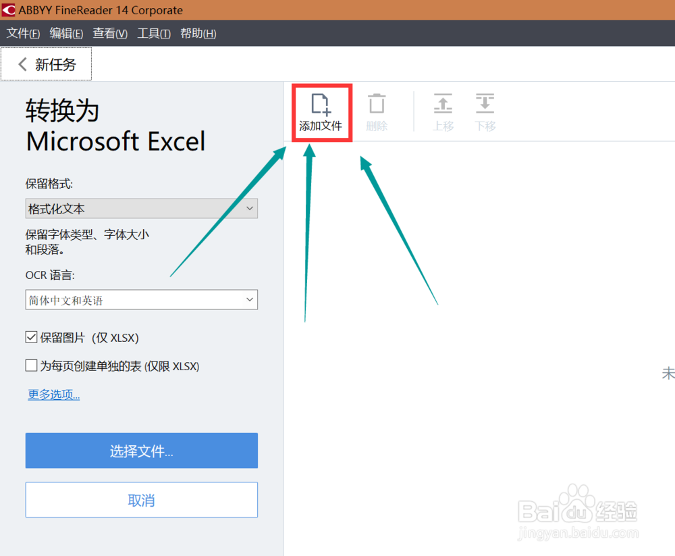Click the 添加文件 add files icon
This screenshot has width=675, height=556.
pyautogui.click(x=321, y=110)
